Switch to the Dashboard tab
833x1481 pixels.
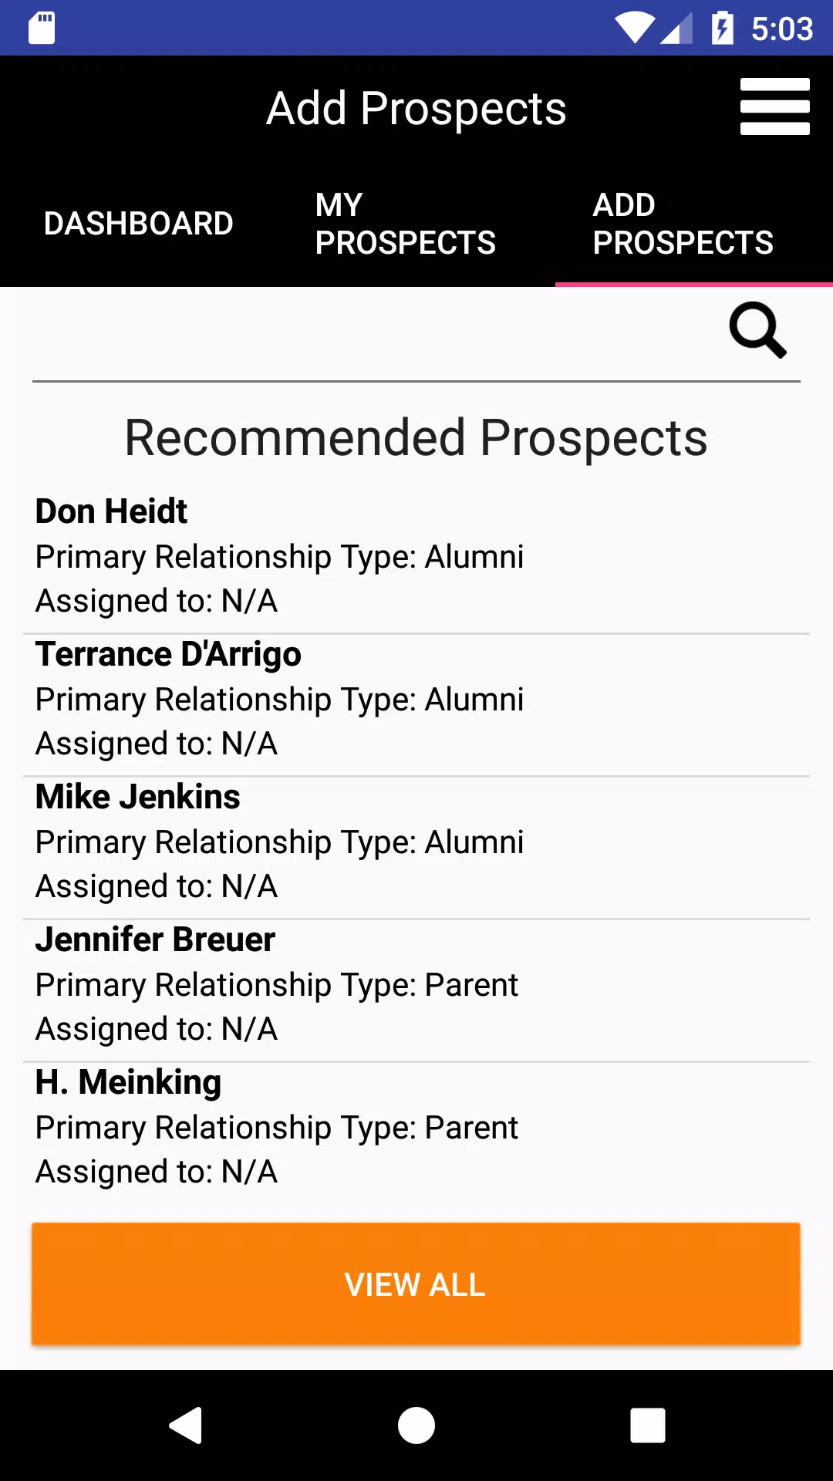point(139,224)
